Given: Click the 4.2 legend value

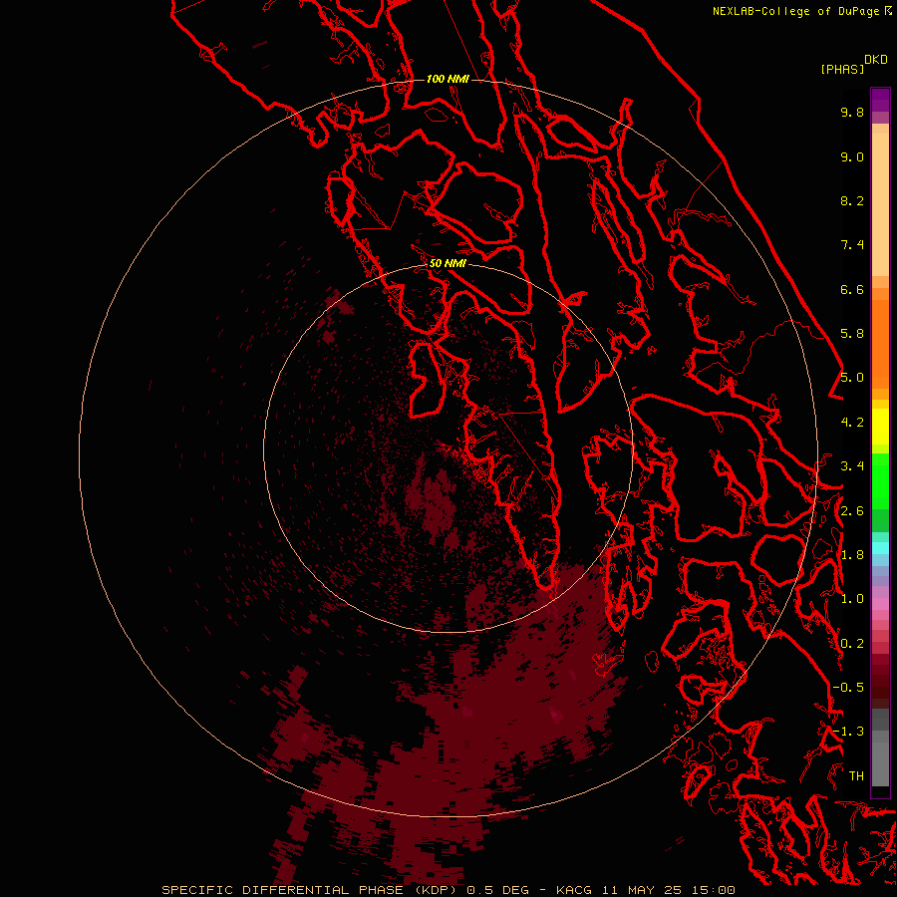Looking at the screenshot, I should [x=852, y=423].
